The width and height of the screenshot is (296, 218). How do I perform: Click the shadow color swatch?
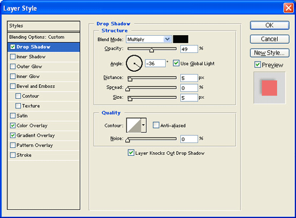coord(180,39)
